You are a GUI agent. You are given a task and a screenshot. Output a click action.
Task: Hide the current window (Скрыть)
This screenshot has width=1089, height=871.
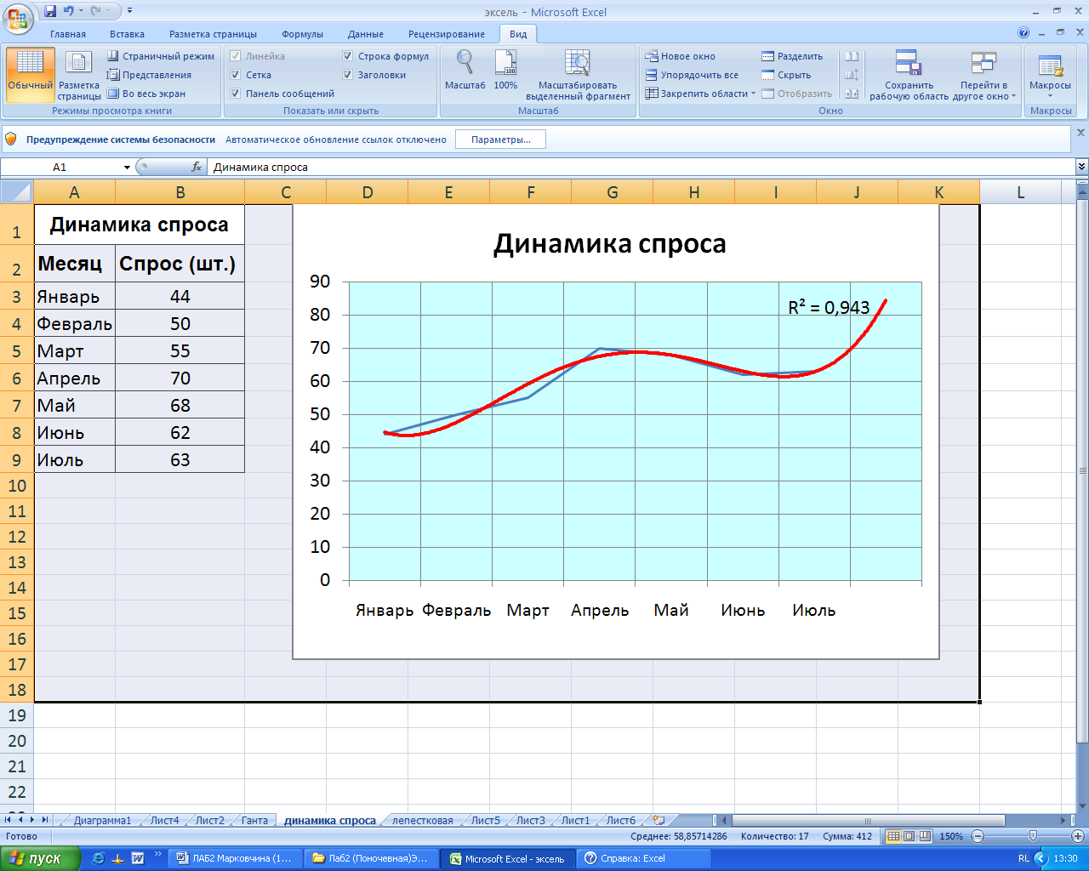tap(786, 75)
